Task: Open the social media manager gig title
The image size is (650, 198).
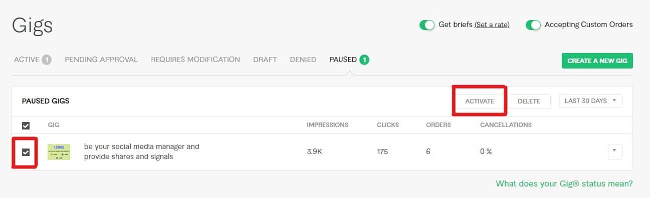Action: tap(142, 151)
